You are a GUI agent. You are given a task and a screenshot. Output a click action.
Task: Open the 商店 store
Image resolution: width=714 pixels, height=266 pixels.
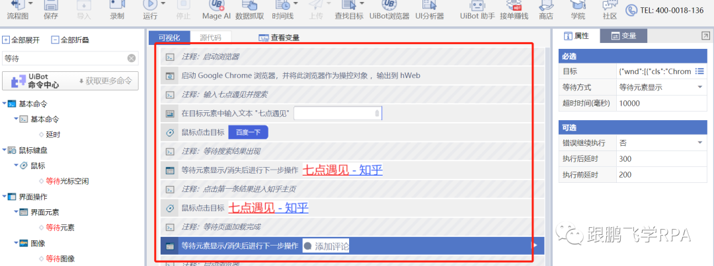(546, 10)
